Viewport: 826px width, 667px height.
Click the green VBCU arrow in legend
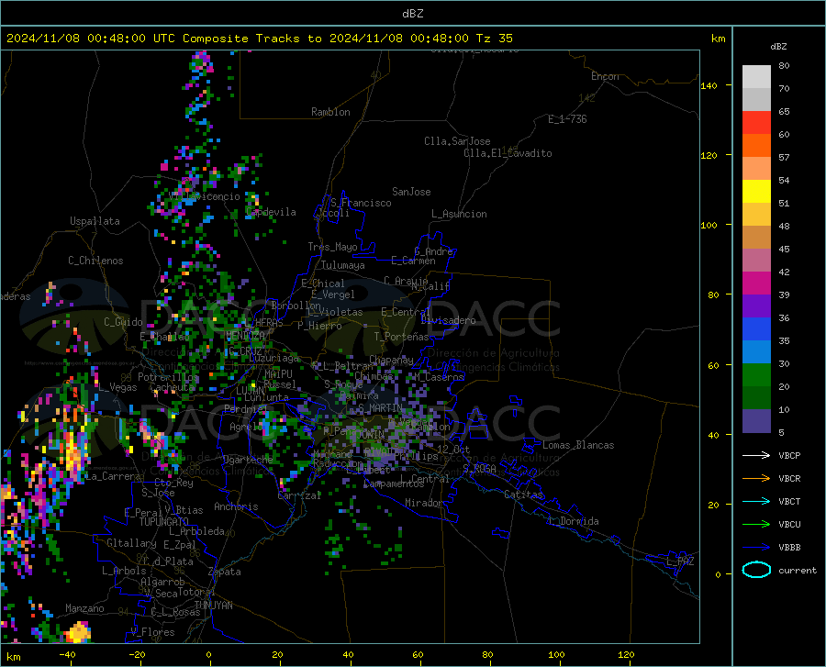(756, 525)
